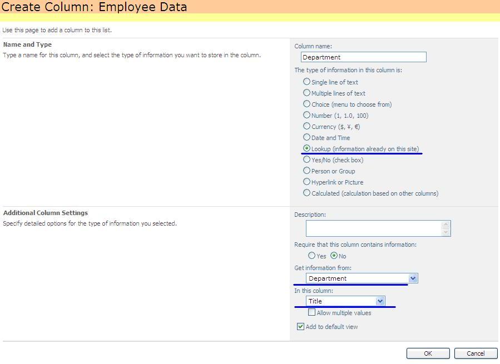Select "Calculated" column type
Viewport: 500px width, 364px height.
pos(306,193)
